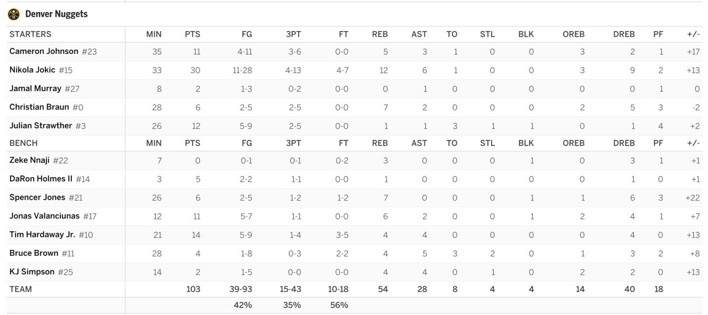Open Jonas Valanciunas's player page
Viewport: 708px width, 315px height.
44,216
